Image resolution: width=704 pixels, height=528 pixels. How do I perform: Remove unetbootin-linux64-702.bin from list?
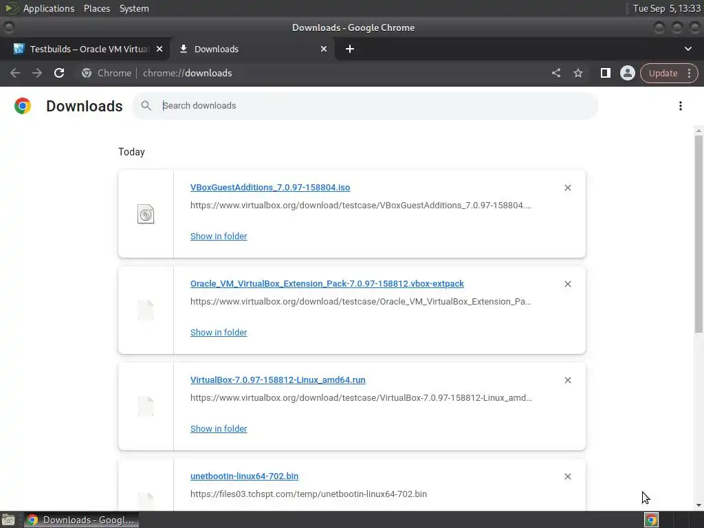tap(567, 476)
